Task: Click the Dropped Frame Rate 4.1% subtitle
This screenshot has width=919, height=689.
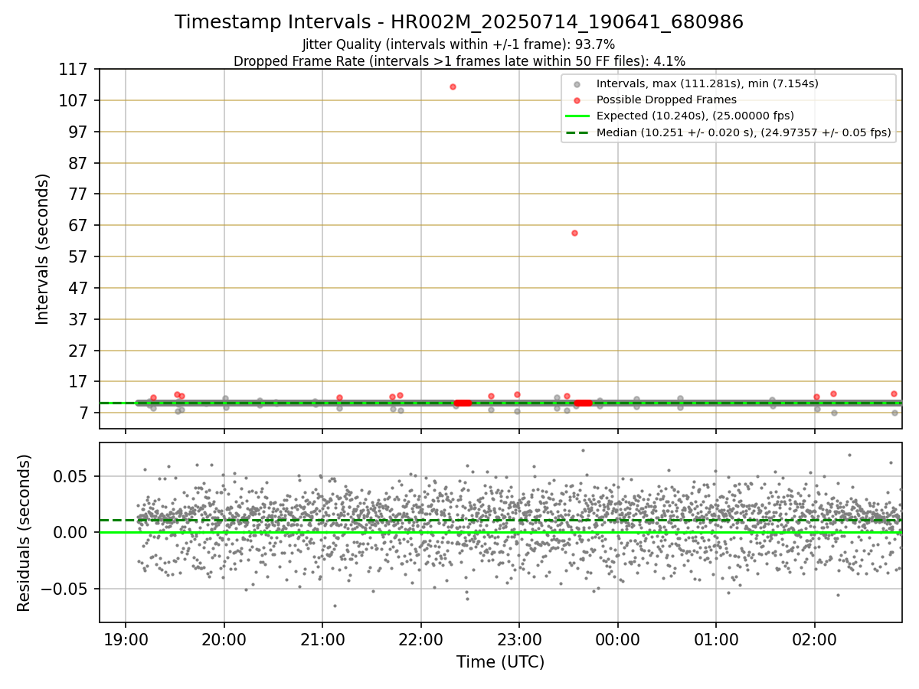Action: tap(459, 60)
